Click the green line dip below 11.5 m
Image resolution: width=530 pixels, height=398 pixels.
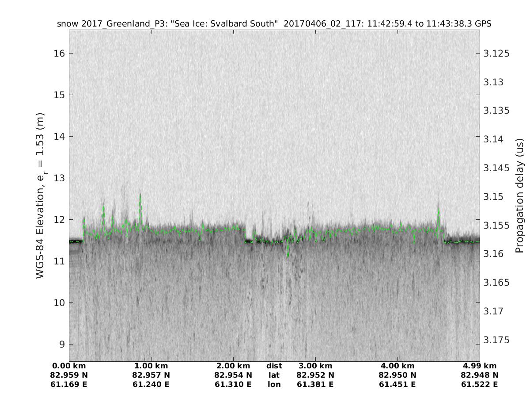tap(288, 255)
